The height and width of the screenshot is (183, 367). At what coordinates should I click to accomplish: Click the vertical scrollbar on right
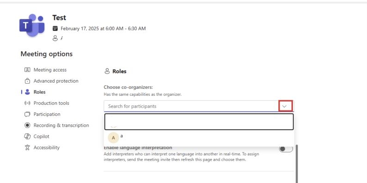(x=297, y=163)
